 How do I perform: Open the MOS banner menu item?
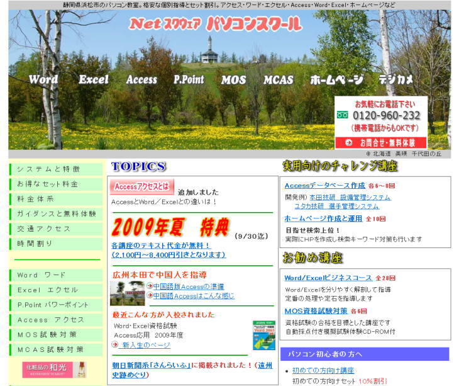234,80
